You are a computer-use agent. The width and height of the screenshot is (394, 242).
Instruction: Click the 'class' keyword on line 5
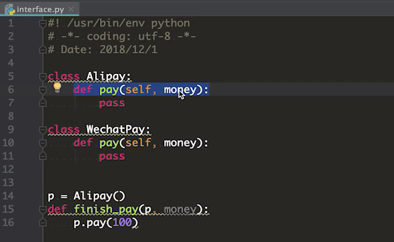click(x=64, y=76)
